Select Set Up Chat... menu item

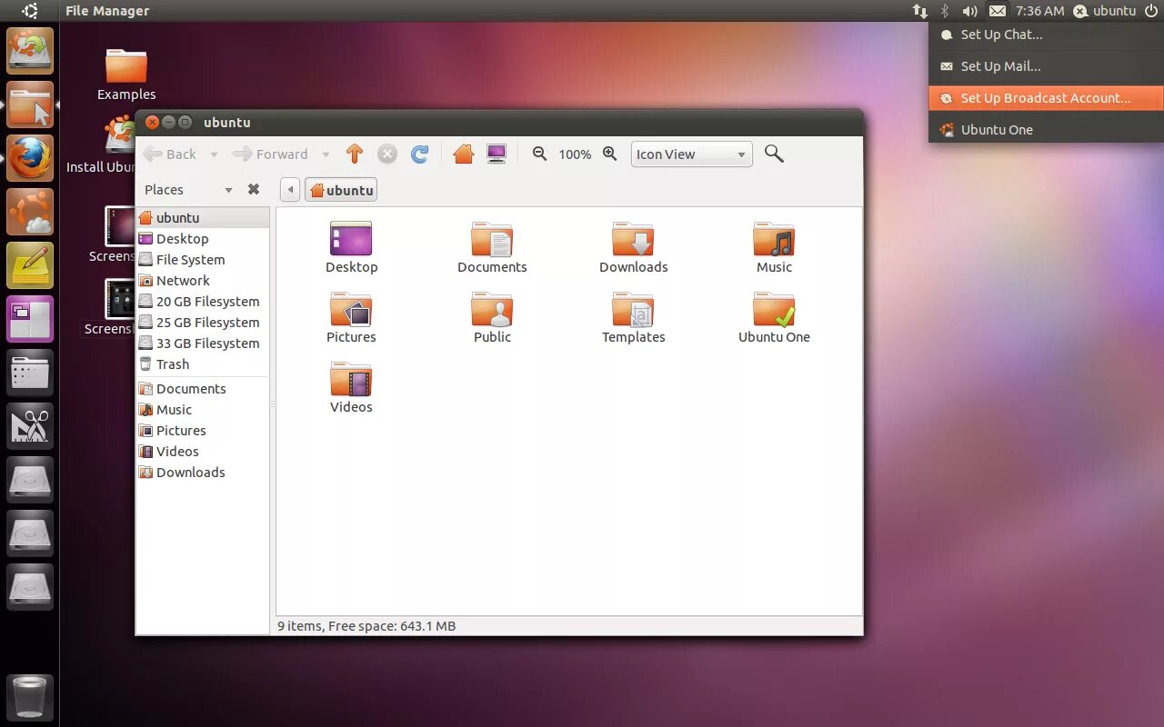1046,35
